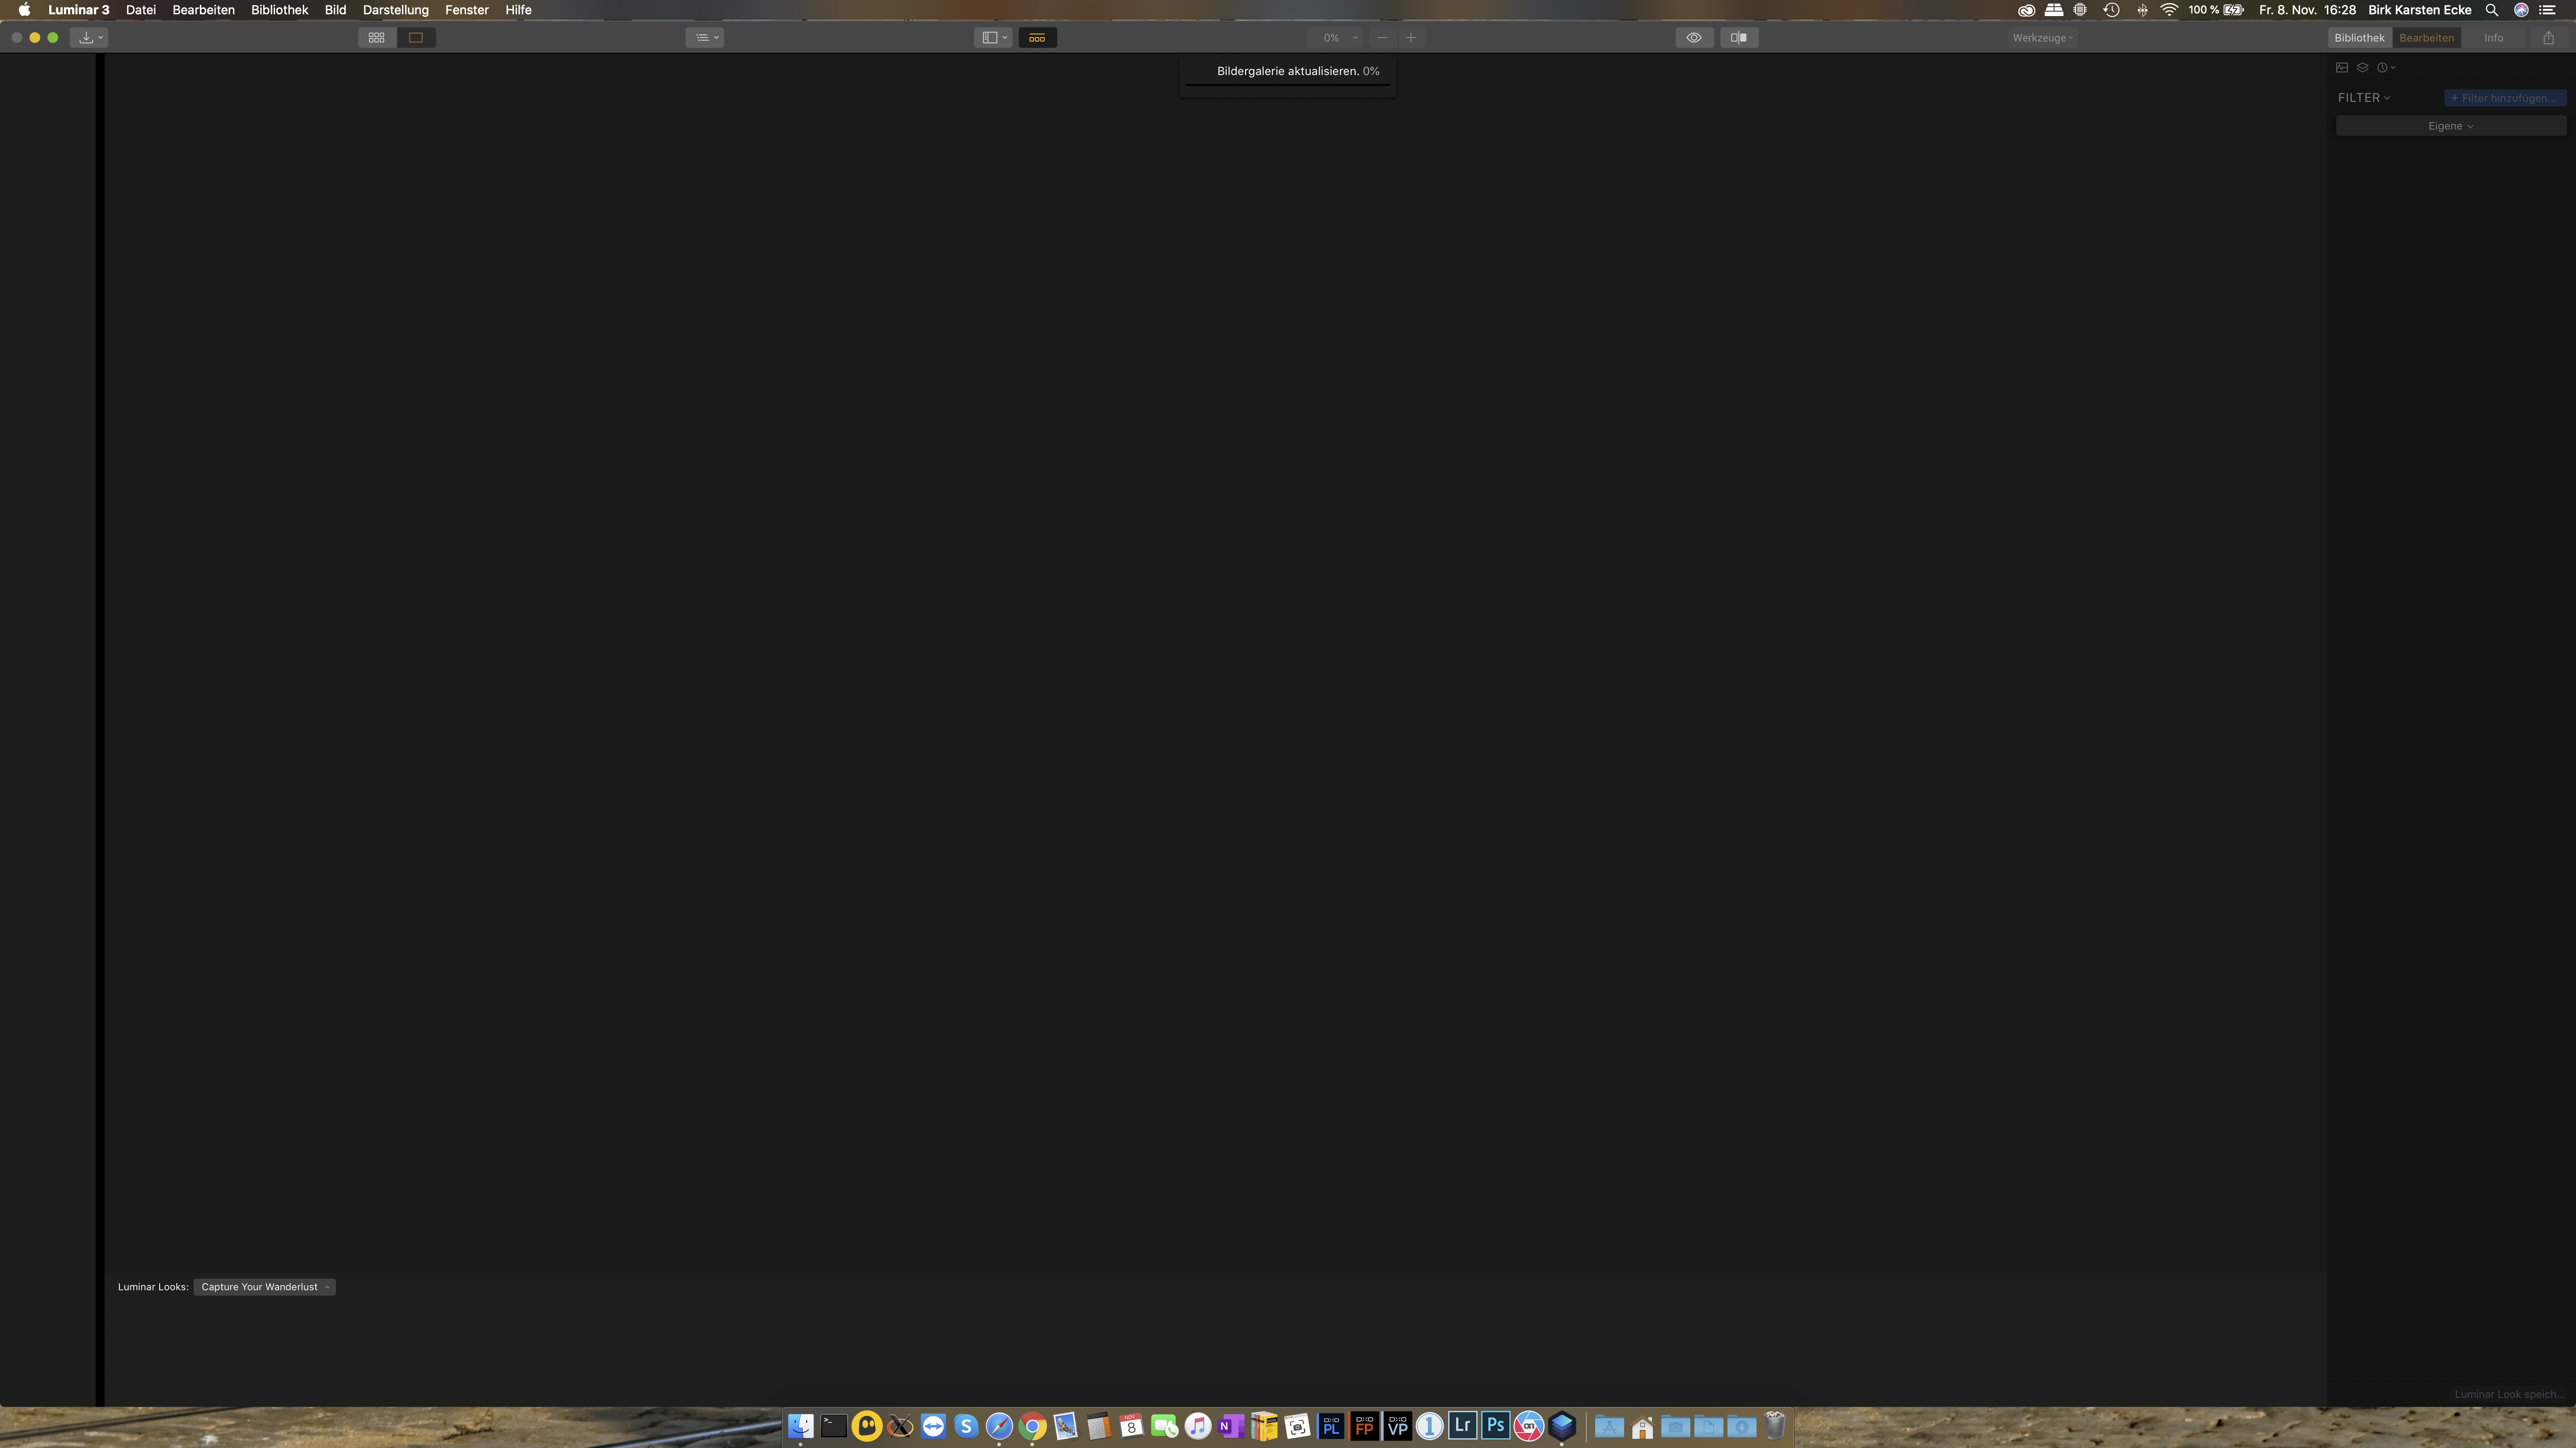
Task: Click the Luminar Looks label
Action: click(153, 1287)
